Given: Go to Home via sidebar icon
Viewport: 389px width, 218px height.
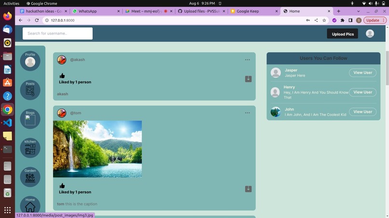Looking at the screenshot, I should pos(30,205).
